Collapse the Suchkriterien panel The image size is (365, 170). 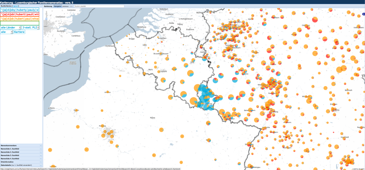pos(41,6)
